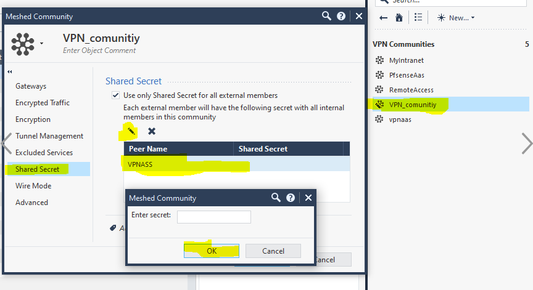Open the community icon dropdown arrow

pos(42,44)
